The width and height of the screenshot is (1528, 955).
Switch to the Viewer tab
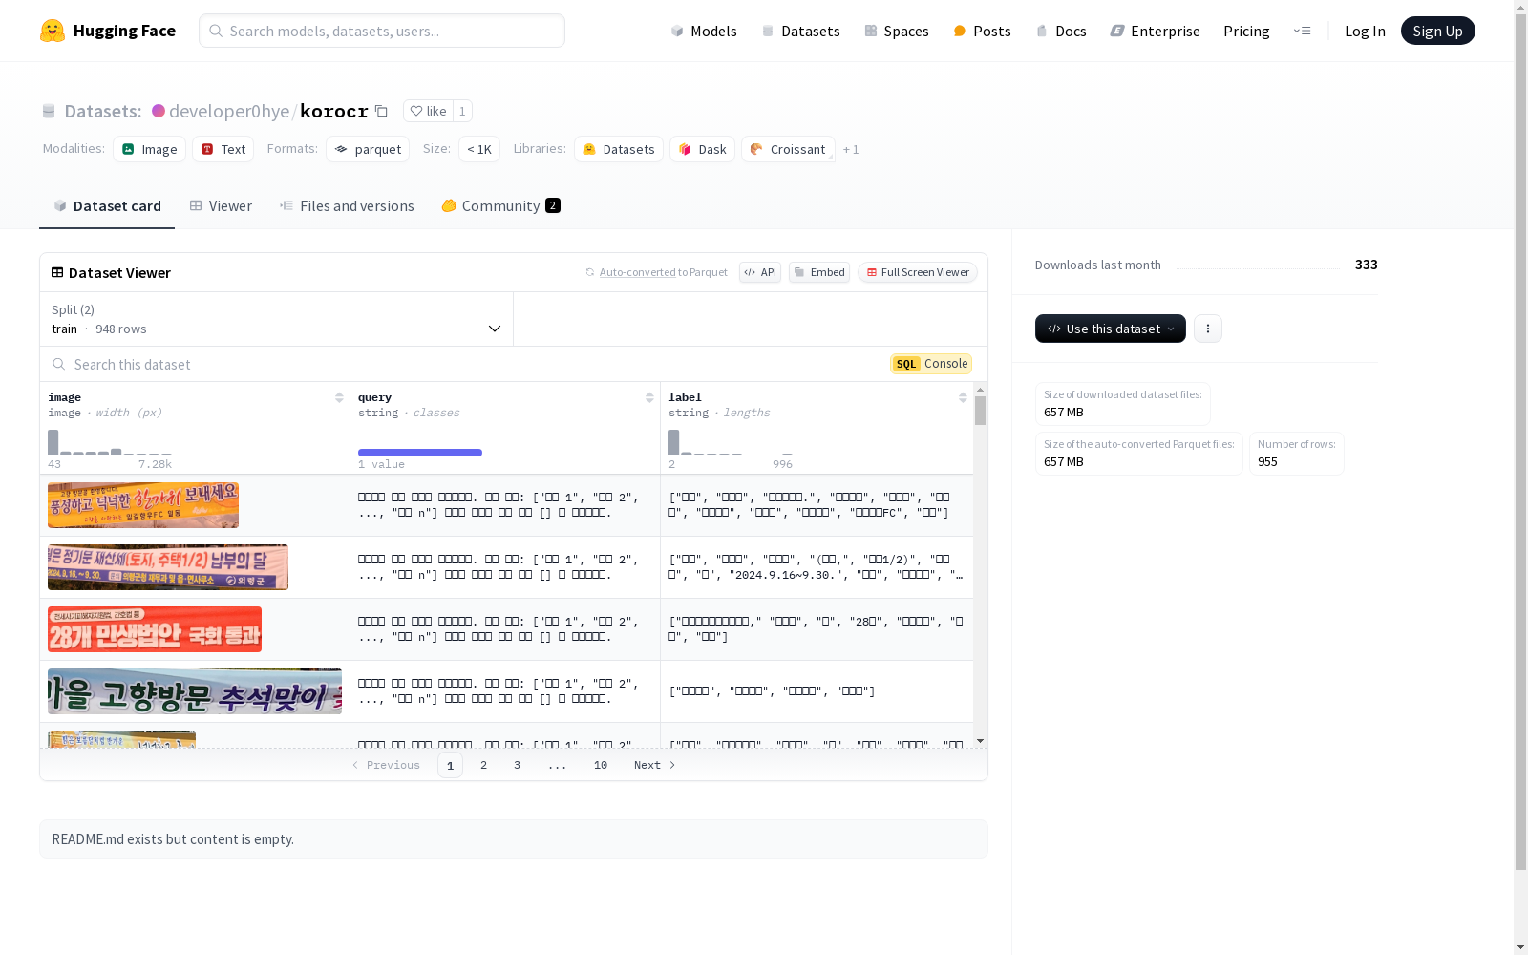coord(221,206)
